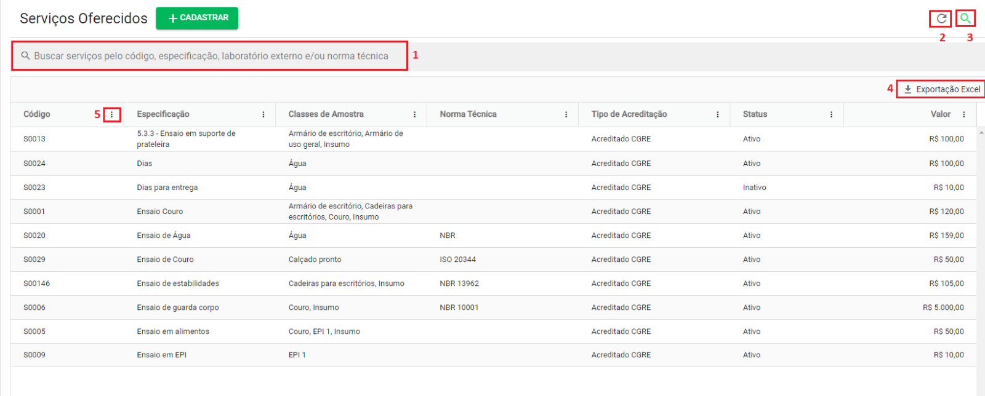Screen dimensions: 985x396
Task: Click the Couro, EPI 1, Insumo cell
Action: tap(324, 331)
